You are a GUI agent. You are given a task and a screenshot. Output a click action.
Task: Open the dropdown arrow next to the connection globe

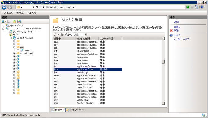click(6, 22)
